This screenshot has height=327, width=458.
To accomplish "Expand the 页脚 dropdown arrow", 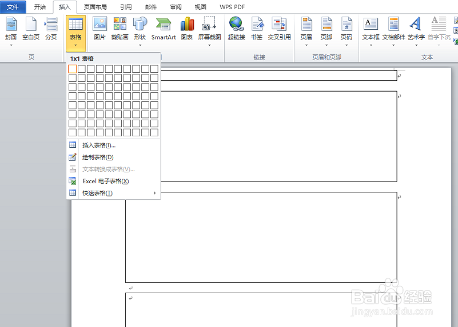I will pyautogui.click(x=326, y=45).
